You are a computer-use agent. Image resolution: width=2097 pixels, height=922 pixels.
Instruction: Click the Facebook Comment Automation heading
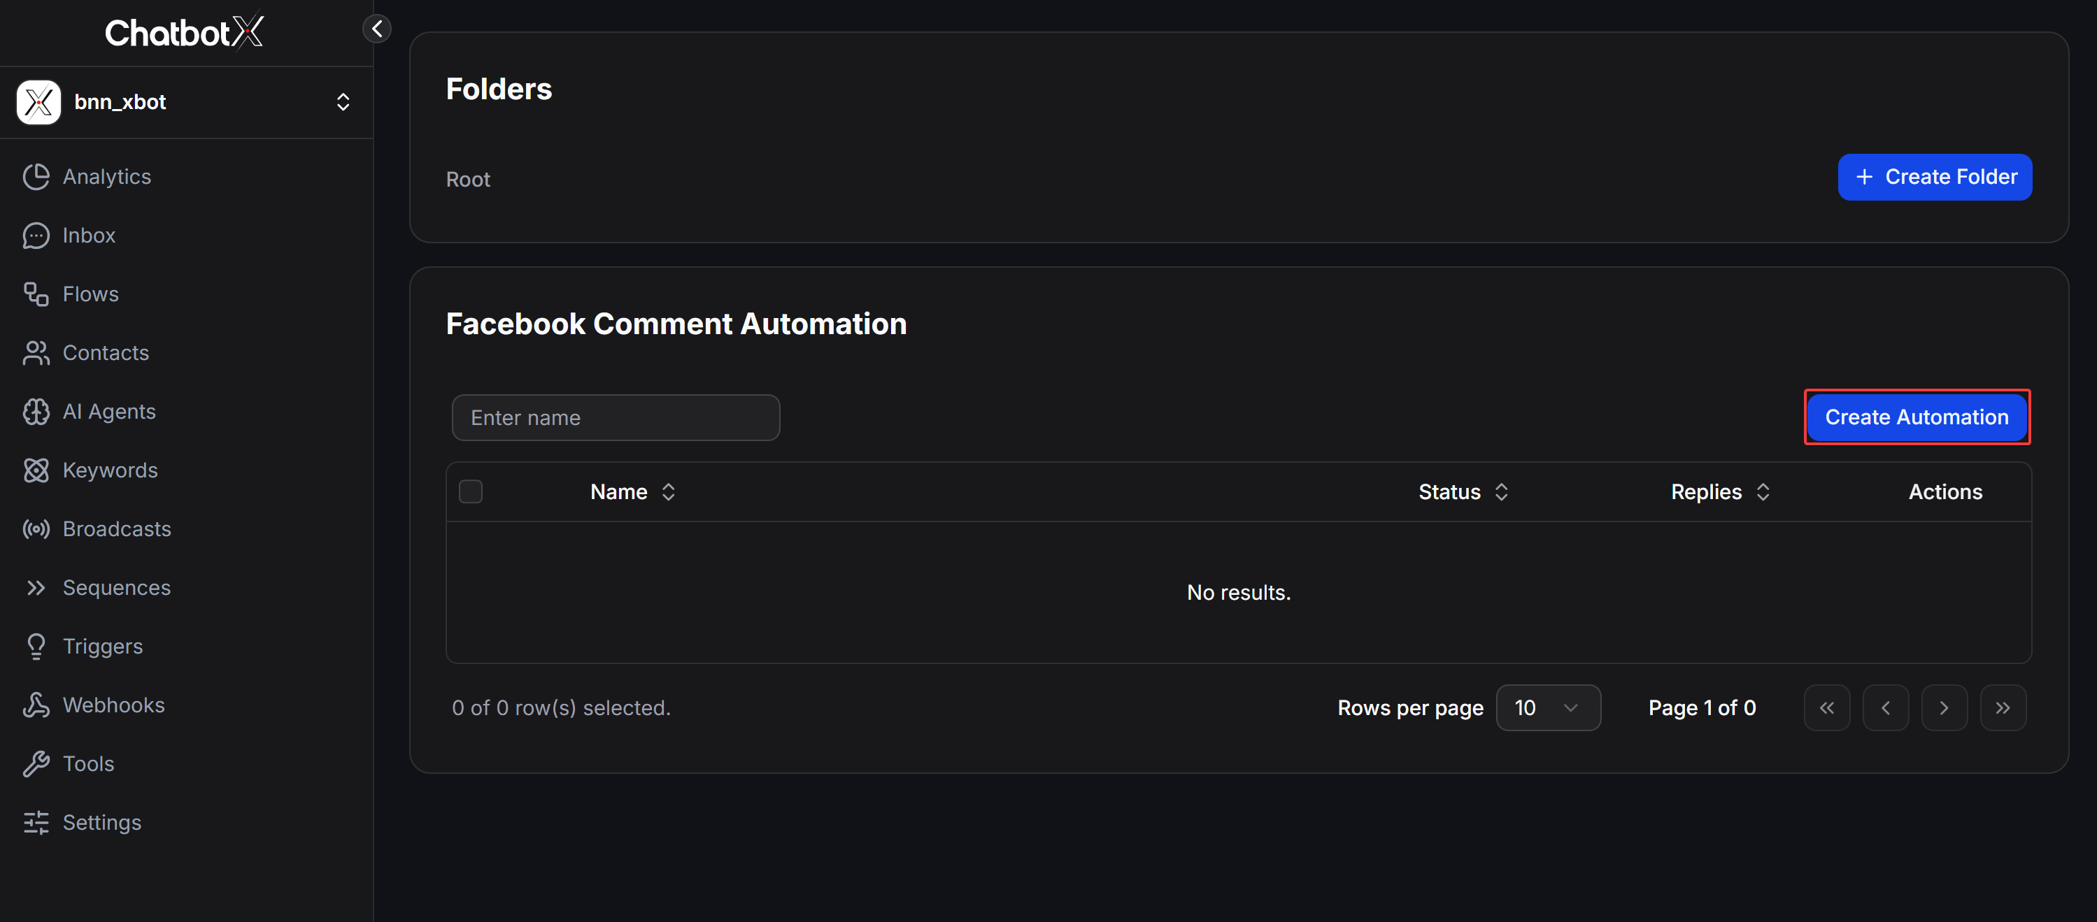pyautogui.click(x=676, y=324)
